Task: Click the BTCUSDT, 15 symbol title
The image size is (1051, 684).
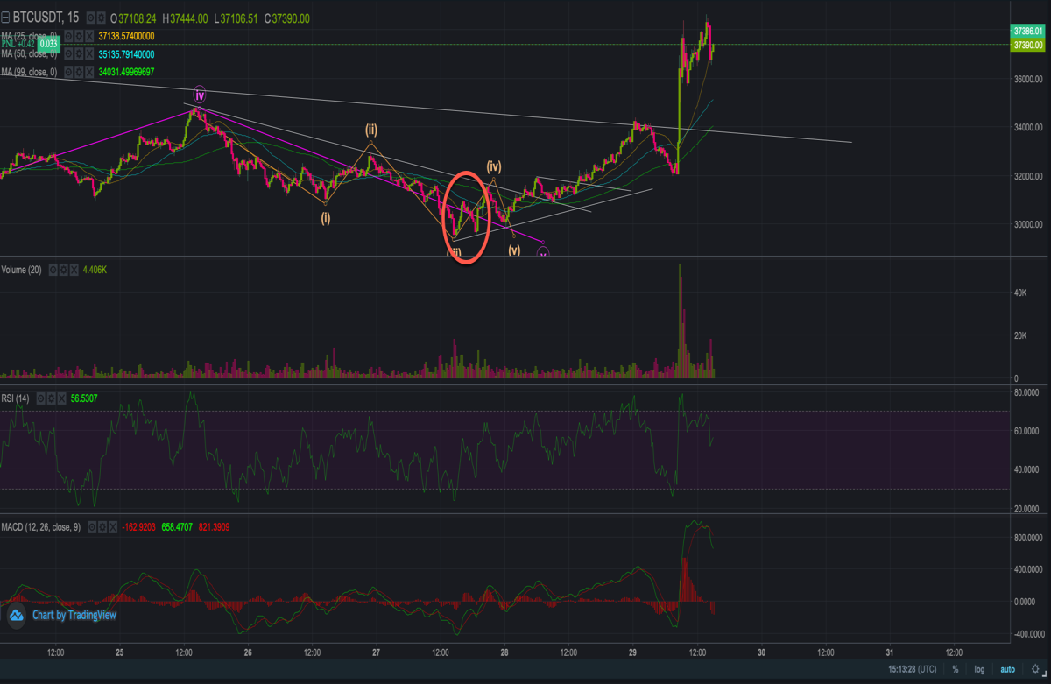Action: [x=46, y=18]
